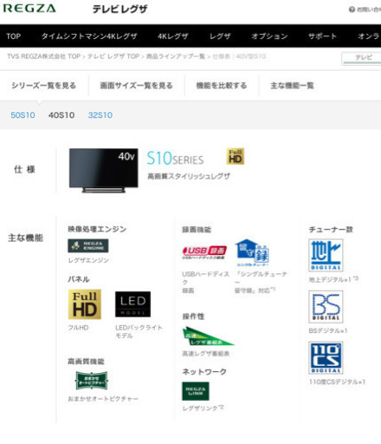Click the おまかせオートピクチャー caption text
Image resolution: width=381 pixels, height=444 pixels.
click(103, 399)
